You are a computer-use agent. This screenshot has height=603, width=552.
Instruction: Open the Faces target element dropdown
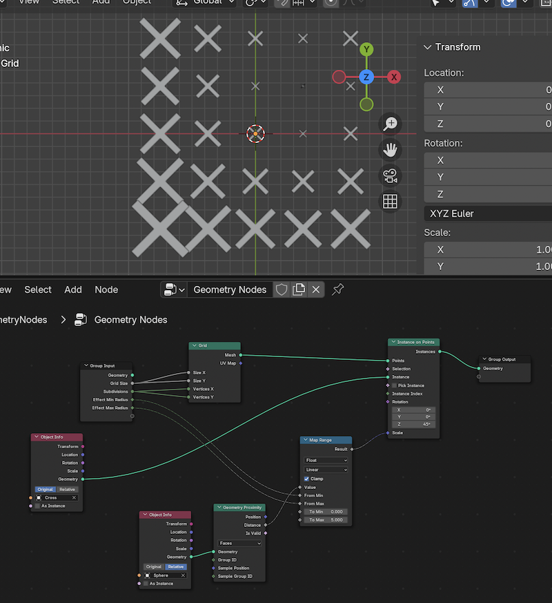(x=239, y=543)
